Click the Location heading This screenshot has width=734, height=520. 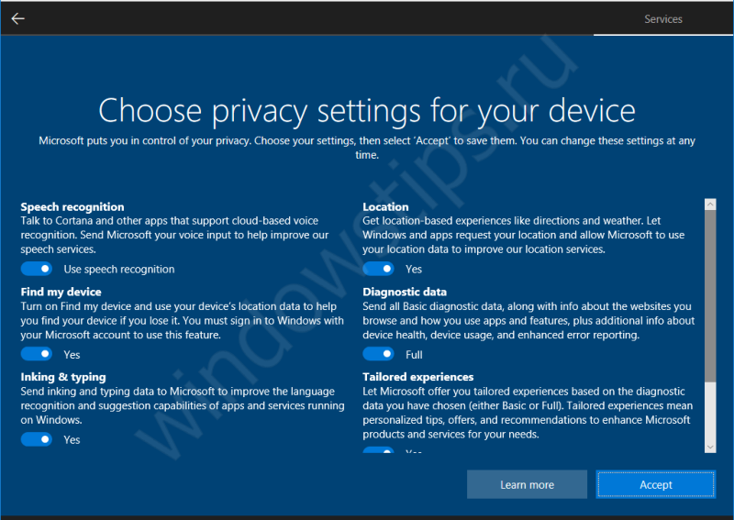[385, 207]
